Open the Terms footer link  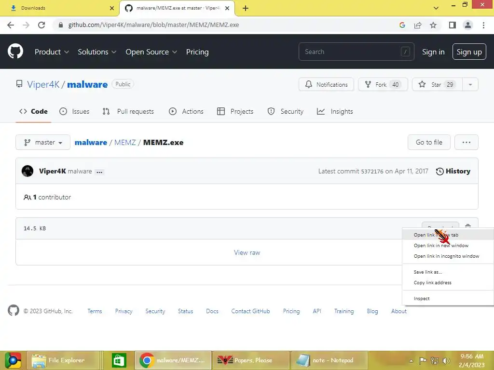coord(95,311)
